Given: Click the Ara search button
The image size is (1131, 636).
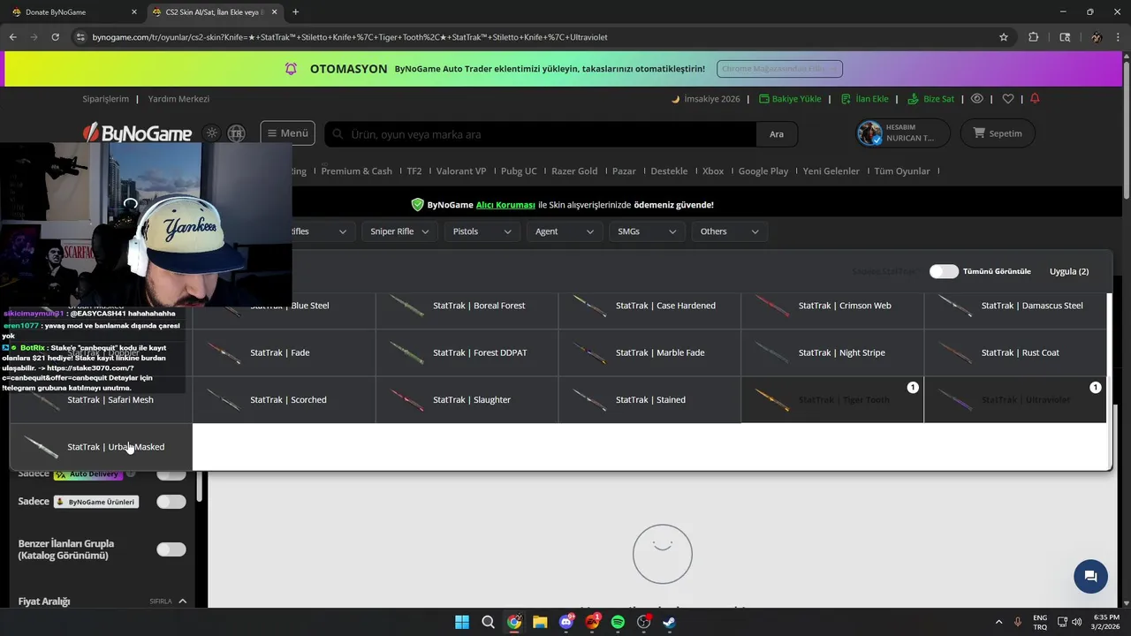Looking at the screenshot, I should 777,134.
